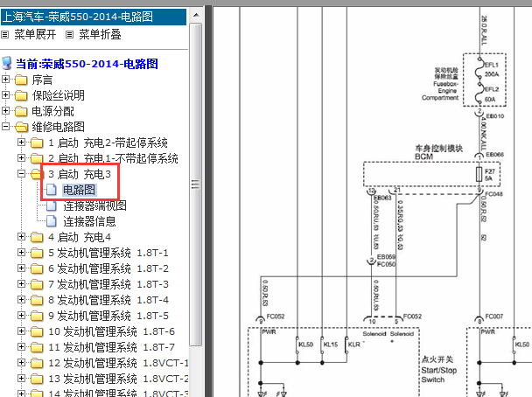Expand node 12 发动机管理系统 1.8VCT-1

coord(21,362)
